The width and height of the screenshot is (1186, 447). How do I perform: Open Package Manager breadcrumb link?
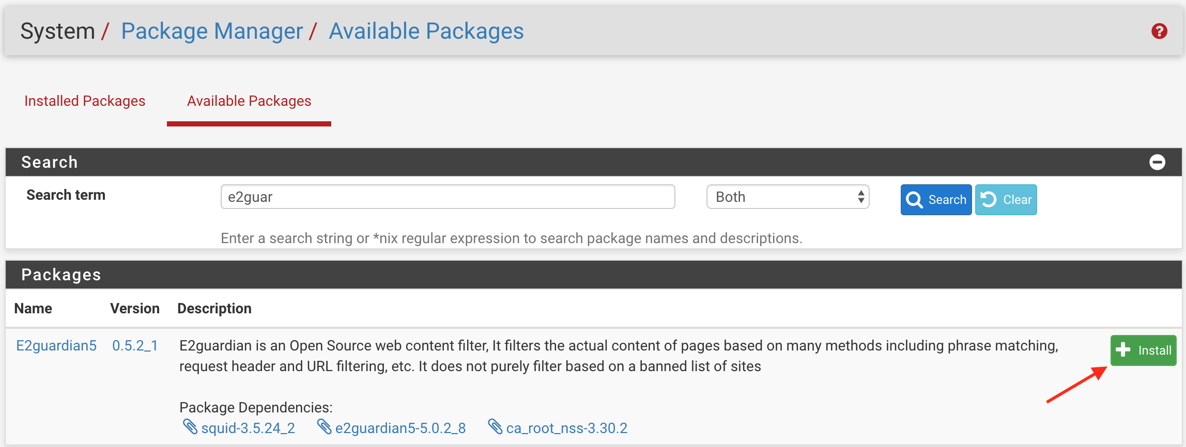pos(212,31)
